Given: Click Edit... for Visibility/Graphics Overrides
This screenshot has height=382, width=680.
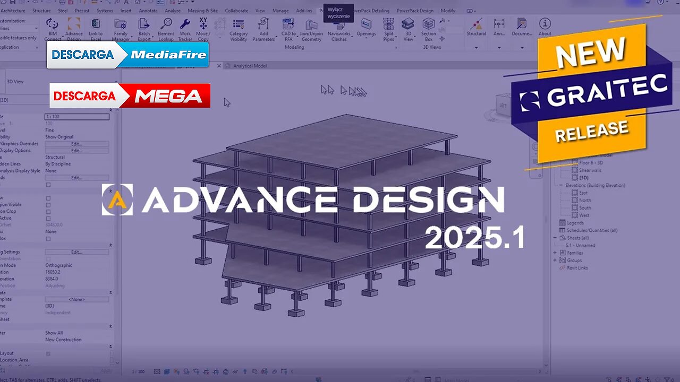Looking at the screenshot, I should tap(77, 144).
